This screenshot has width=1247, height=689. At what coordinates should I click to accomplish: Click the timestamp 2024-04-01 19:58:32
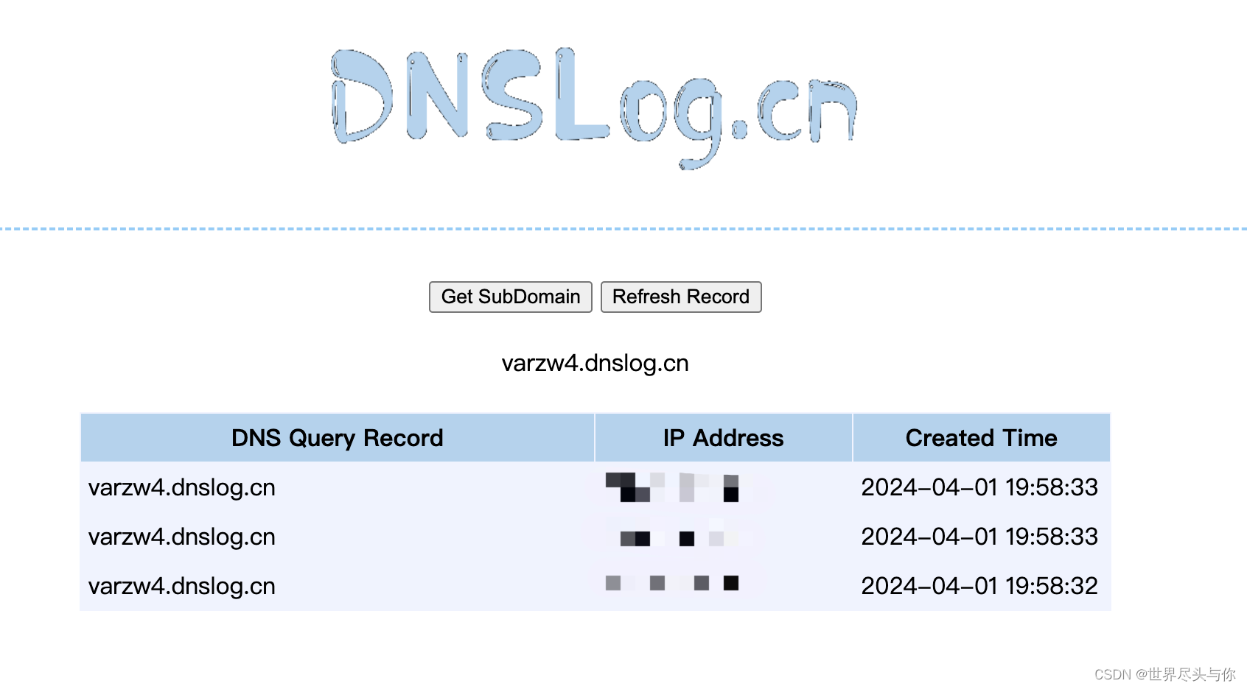coord(979,586)
